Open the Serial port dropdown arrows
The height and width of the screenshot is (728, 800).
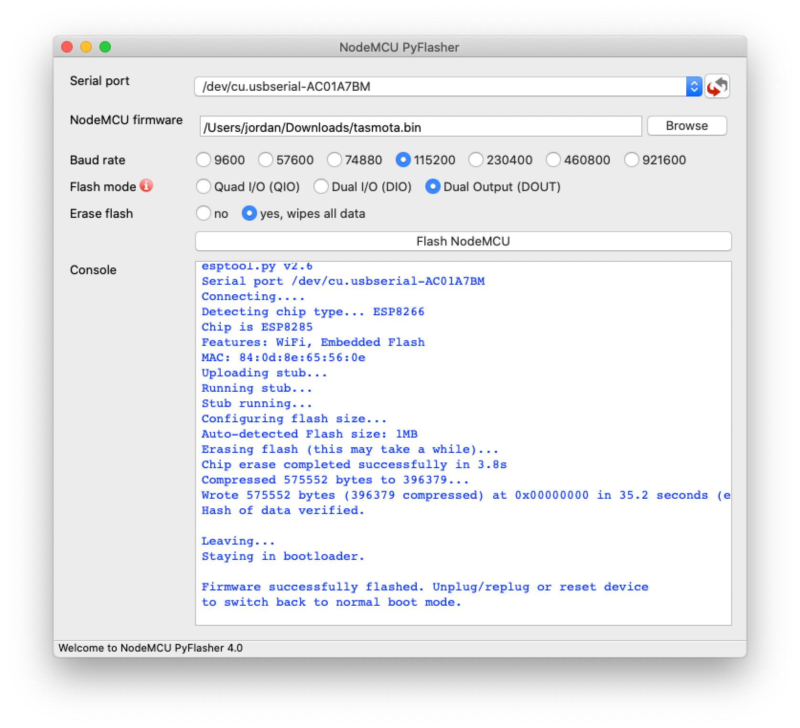694,86
